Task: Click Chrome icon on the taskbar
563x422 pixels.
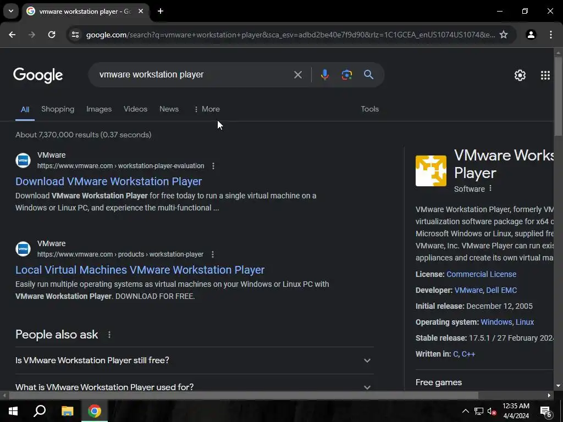Action: coord(95,411)
